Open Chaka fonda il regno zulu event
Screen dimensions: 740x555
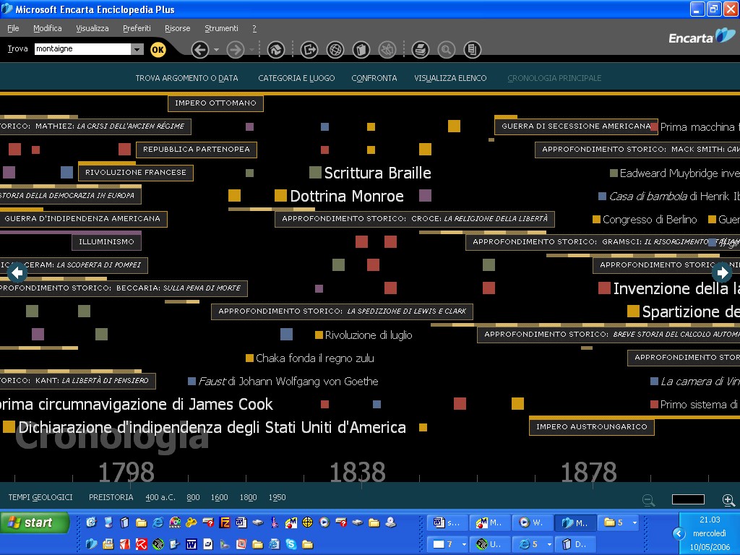310,358
